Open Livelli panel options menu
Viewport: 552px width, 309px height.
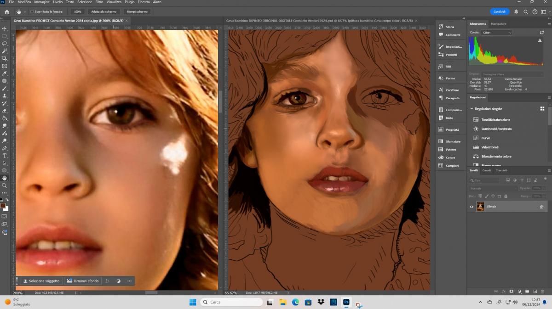(x=549, y=170)
